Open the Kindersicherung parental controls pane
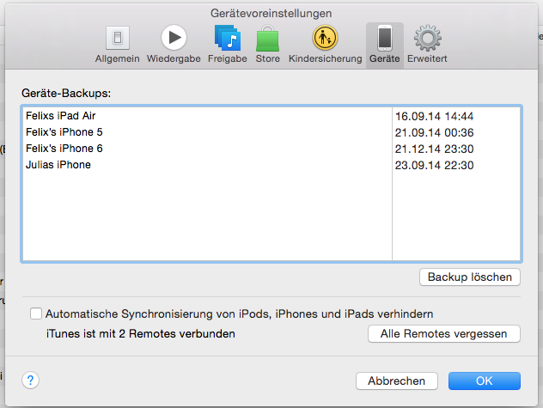543x408 pixels. click(325, 45)
